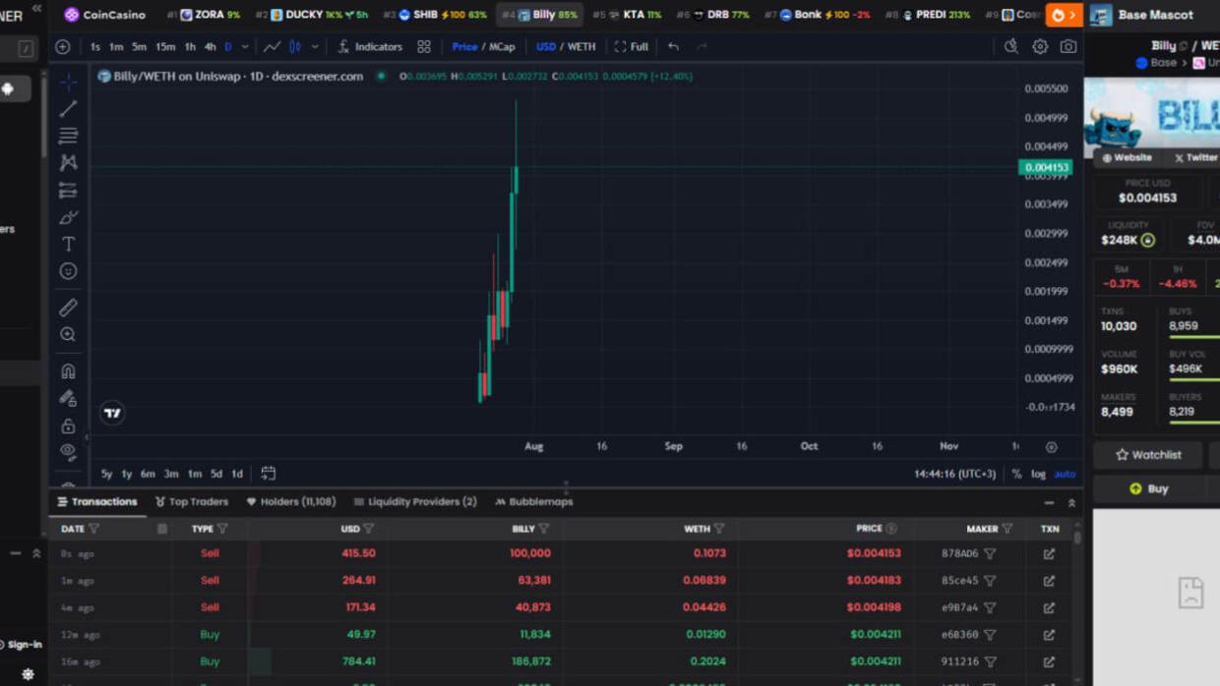Add Billy to Watchlist
The image size is (1220, 686).
[1147, 455]
